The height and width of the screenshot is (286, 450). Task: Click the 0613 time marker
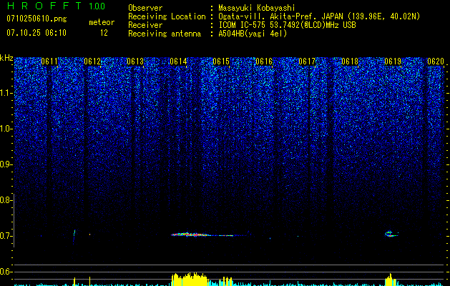135,61
